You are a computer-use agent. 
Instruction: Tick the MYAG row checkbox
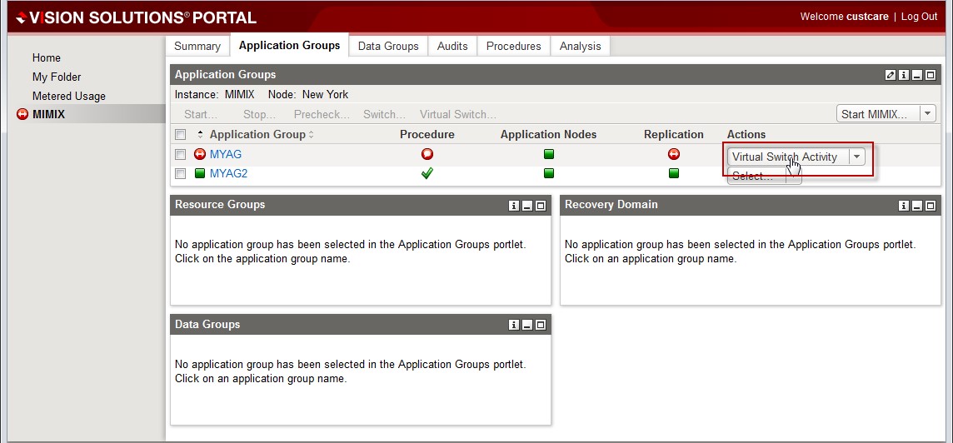click(x=181, y=154)
